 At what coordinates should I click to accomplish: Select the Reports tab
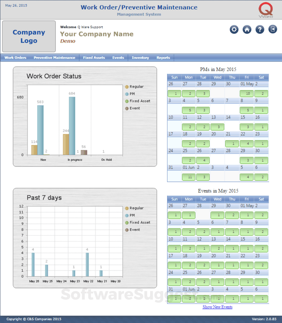coord(163,58)
